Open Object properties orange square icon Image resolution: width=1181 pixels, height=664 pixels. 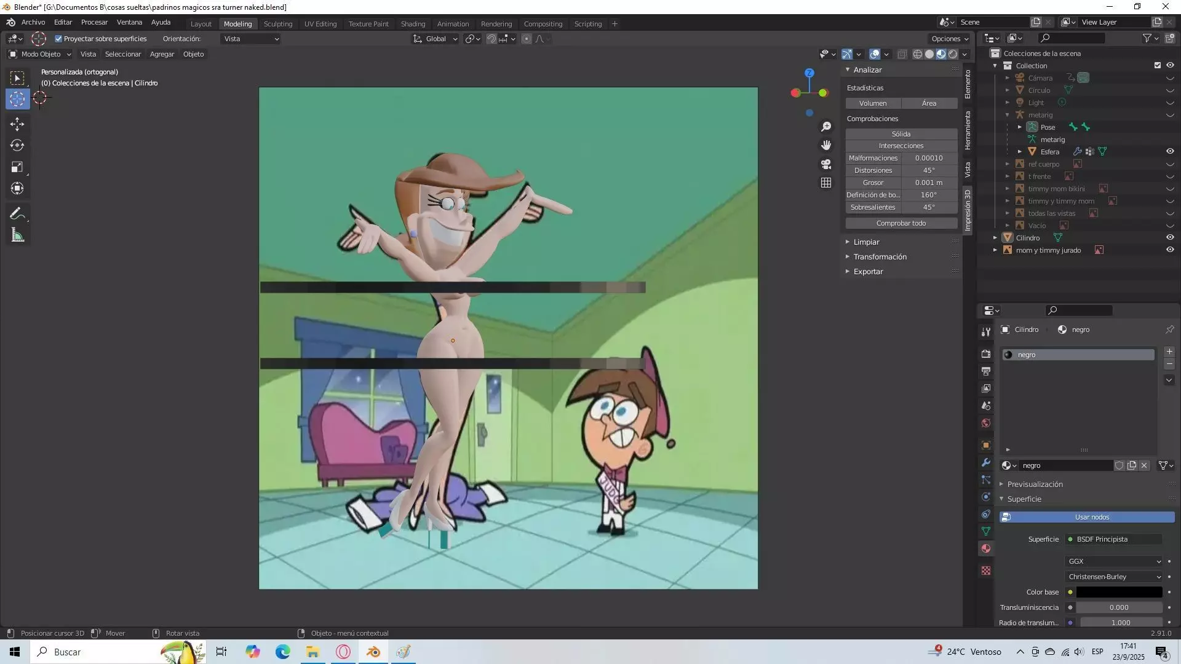click(x=986, y=445)
